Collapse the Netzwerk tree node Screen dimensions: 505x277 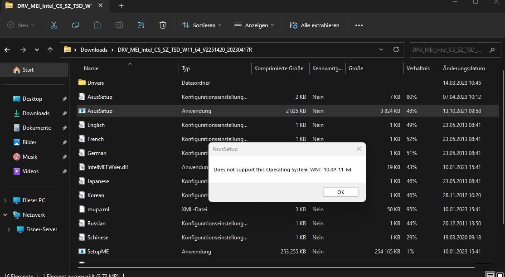5,215
